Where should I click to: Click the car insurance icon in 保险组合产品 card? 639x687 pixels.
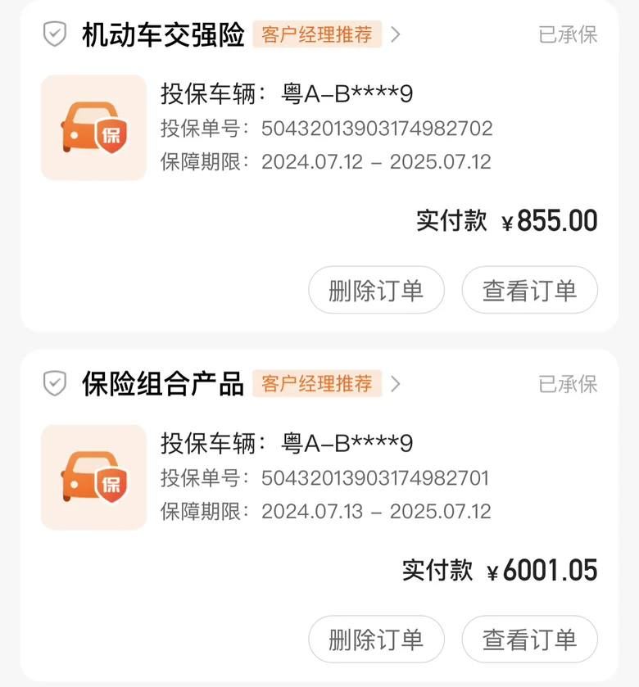coord(93,477)
